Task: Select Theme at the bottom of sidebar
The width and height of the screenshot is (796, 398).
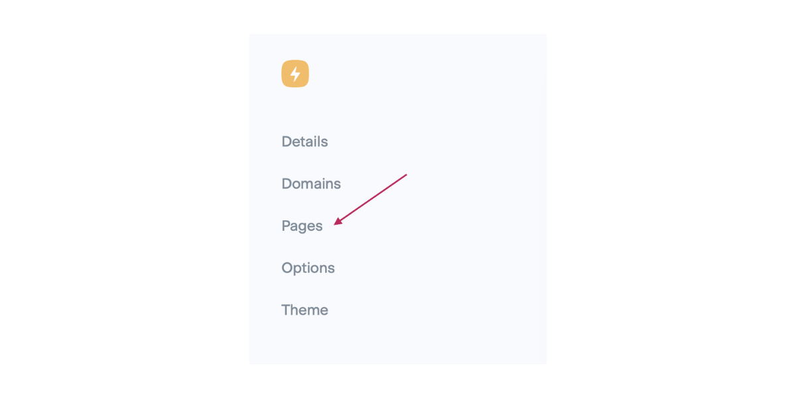Action: pyautogui.click(x=304, y=310)
